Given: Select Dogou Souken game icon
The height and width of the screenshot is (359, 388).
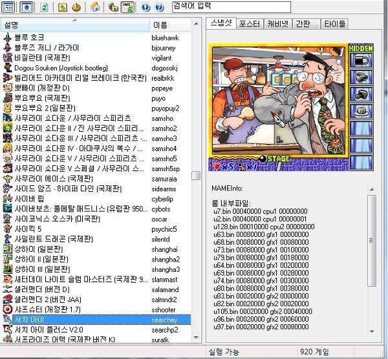Looking at the screenshot, I should [7, 68].
